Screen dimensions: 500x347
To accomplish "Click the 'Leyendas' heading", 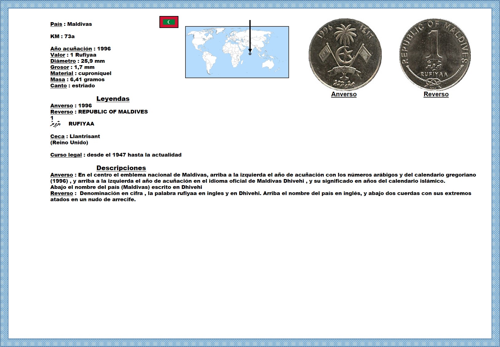I will click(113, 99).
